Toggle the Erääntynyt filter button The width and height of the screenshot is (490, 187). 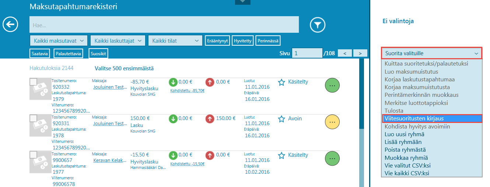pos(218,41)
